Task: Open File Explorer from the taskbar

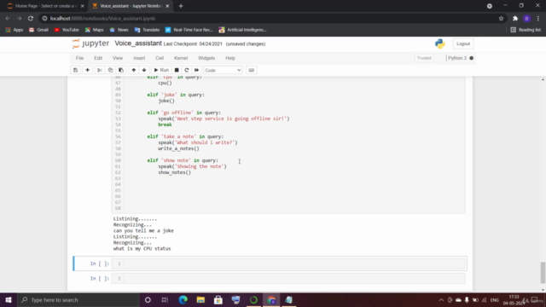Action: pos(200,299)
